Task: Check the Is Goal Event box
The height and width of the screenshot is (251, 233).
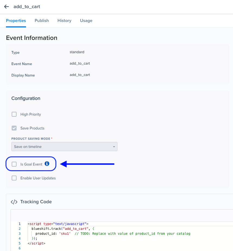Action: coord(14,164)
